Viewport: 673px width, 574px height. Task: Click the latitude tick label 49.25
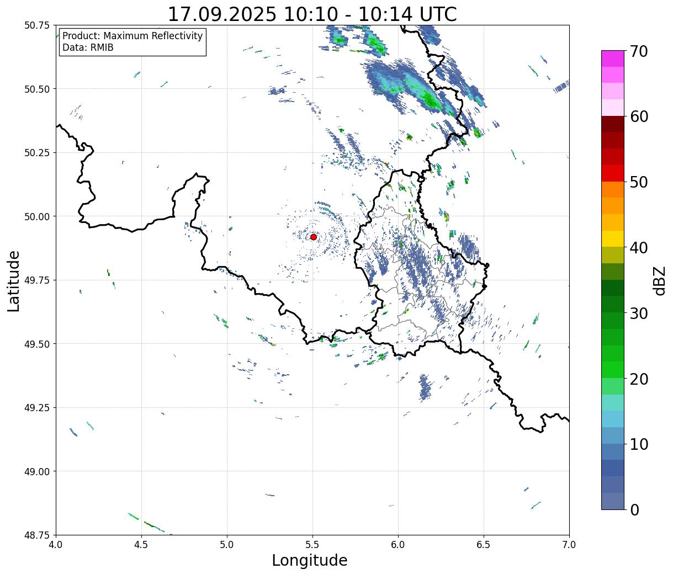pyautogui.click(x=37, y=408)
